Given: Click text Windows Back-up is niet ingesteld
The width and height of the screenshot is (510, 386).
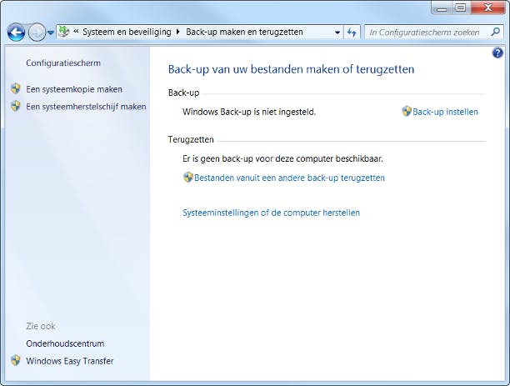Looking at the screenshot, I should [249, 112].
